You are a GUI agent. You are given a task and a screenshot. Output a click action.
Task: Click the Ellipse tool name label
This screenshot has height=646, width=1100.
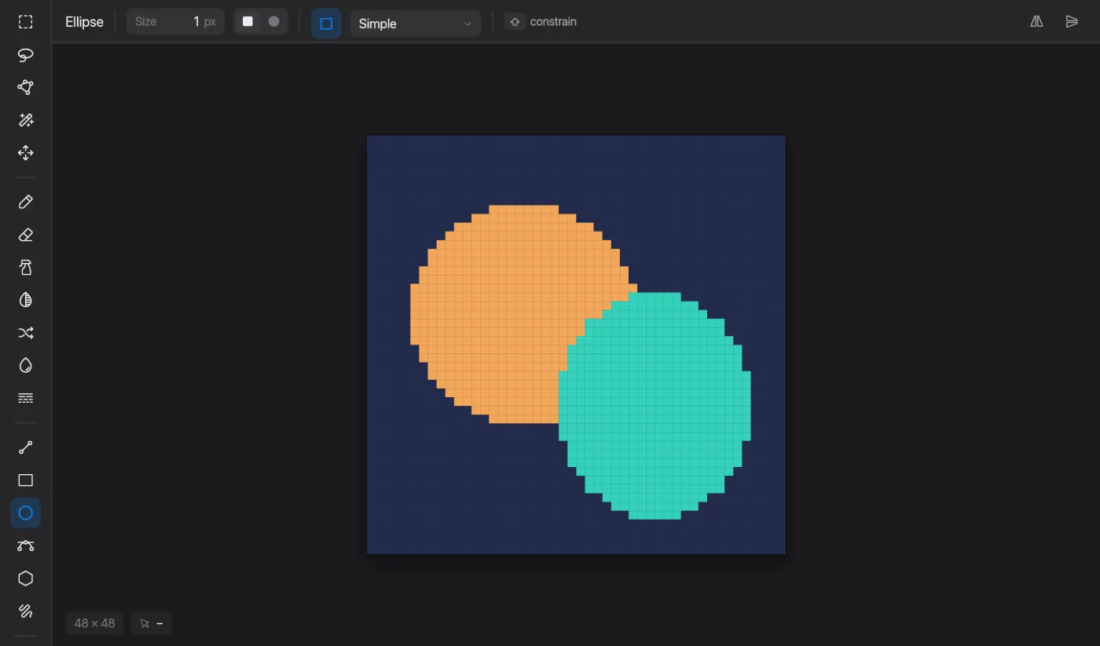click(x=84, y=22)
